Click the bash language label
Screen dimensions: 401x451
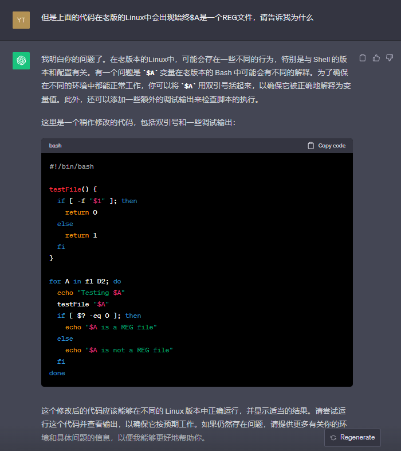tap(55, 146)
